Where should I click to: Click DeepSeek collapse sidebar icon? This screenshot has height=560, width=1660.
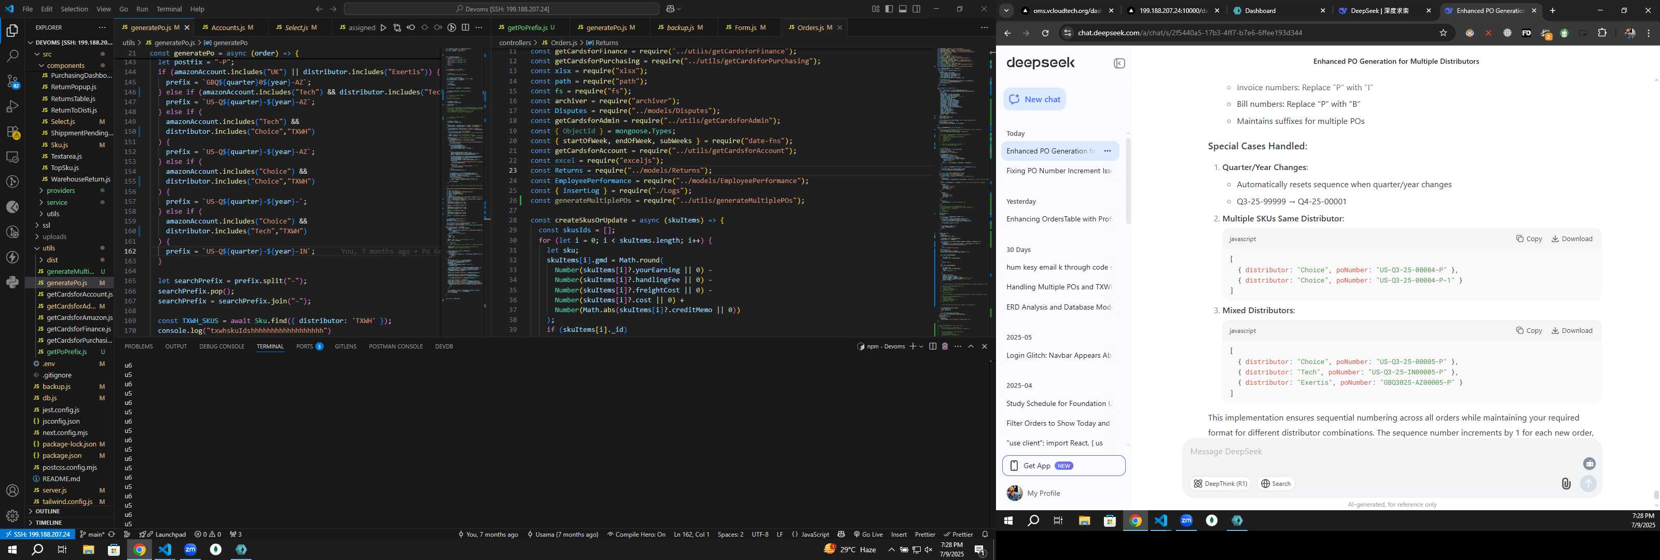tap(1119, 63)
